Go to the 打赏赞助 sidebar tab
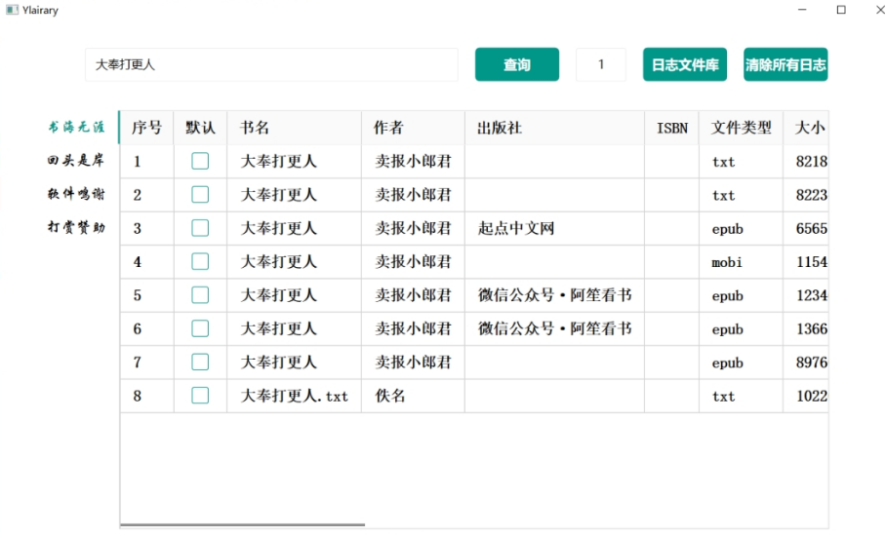886x535 pixels. pyautogui.click(x=76, y=227)
